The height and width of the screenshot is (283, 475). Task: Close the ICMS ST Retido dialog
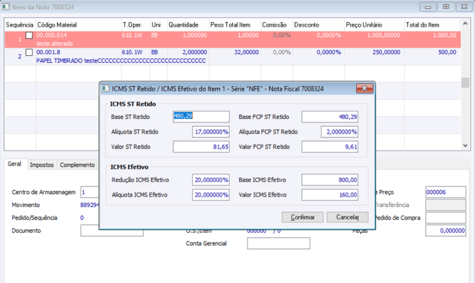364,88
